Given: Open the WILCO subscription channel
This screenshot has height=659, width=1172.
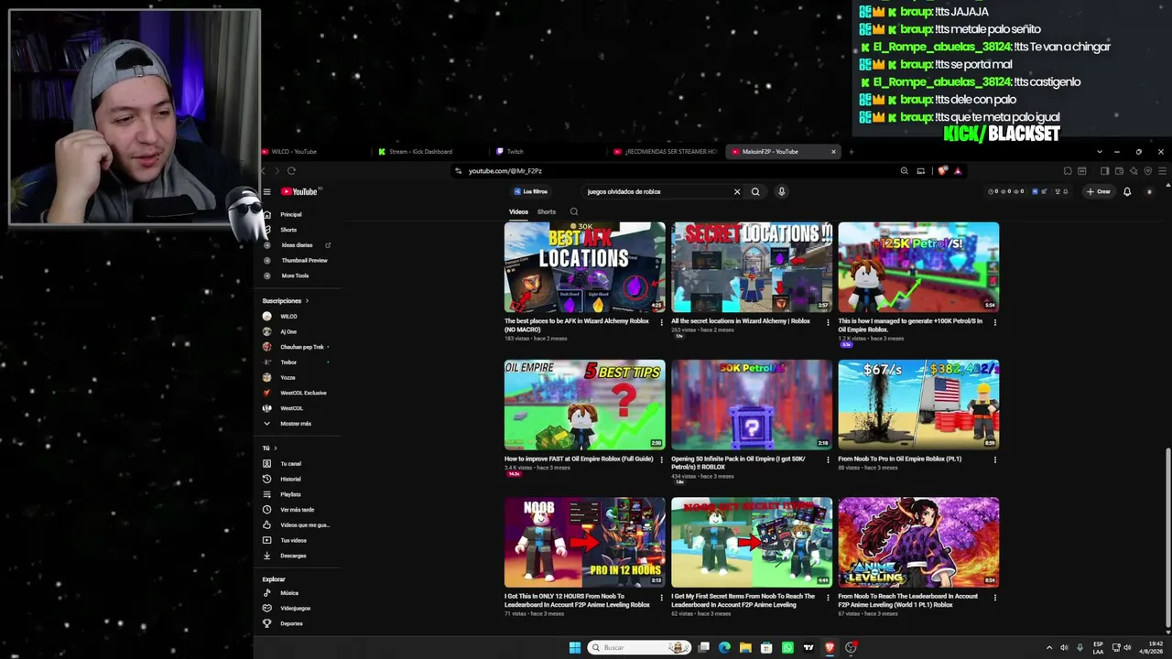Looking at the screenshot, I should pos(288,317).
